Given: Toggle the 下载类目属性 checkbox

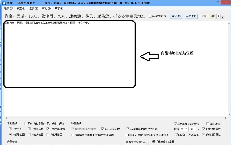Looking at the screenshot, I should (204, 134).
